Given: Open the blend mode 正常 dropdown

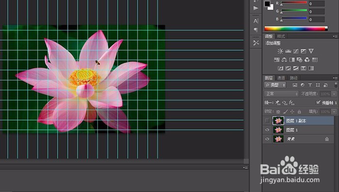Looking at the screenshot, I should (x=281, y=94).
